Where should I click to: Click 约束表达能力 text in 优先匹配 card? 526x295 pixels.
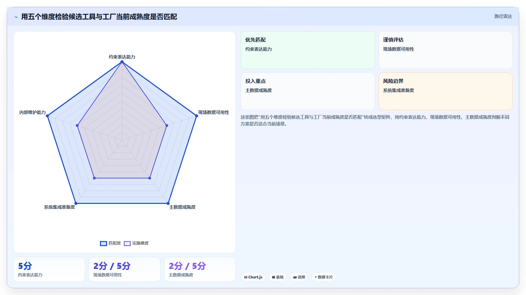(x=259, y=49)
